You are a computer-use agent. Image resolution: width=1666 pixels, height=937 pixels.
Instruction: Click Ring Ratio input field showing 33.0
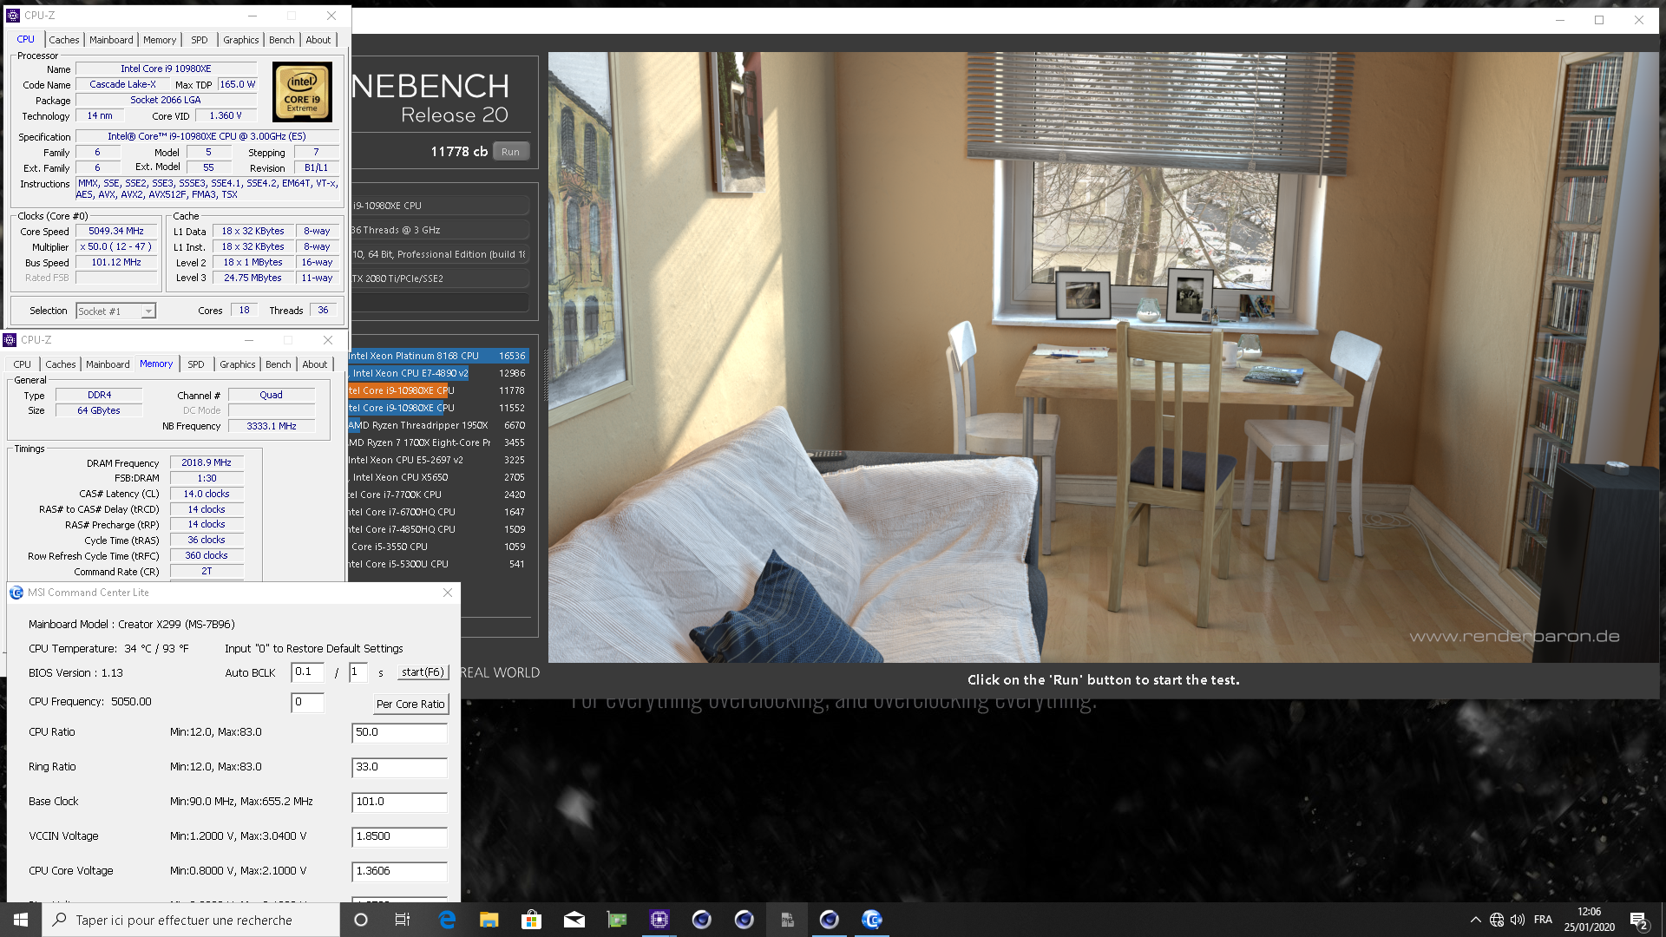(x=399, y=768)
